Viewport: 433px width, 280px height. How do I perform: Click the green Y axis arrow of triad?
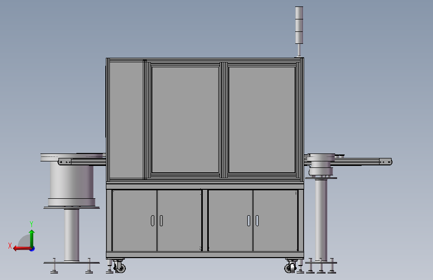click(32, 238)
